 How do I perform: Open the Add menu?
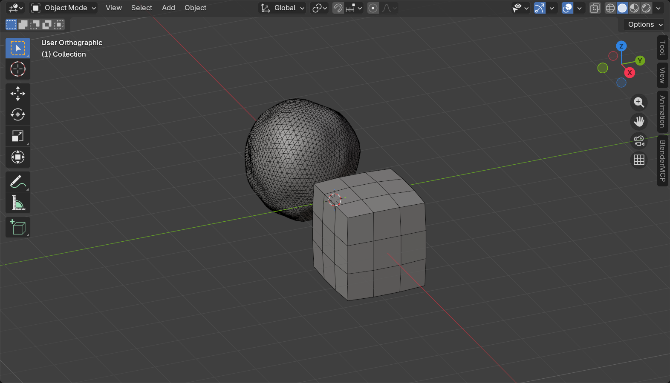168,8
